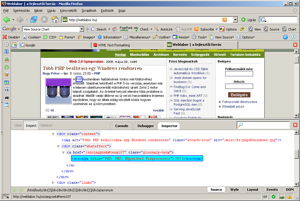Open the Eszközök menu
Viewport: 300px width, 201px height.
pos(107,11)
